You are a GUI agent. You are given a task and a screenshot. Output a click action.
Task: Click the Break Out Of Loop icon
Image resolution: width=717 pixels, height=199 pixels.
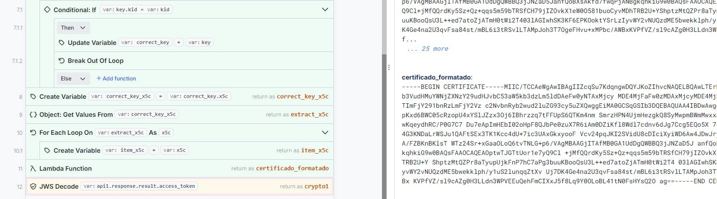point(62,61)
